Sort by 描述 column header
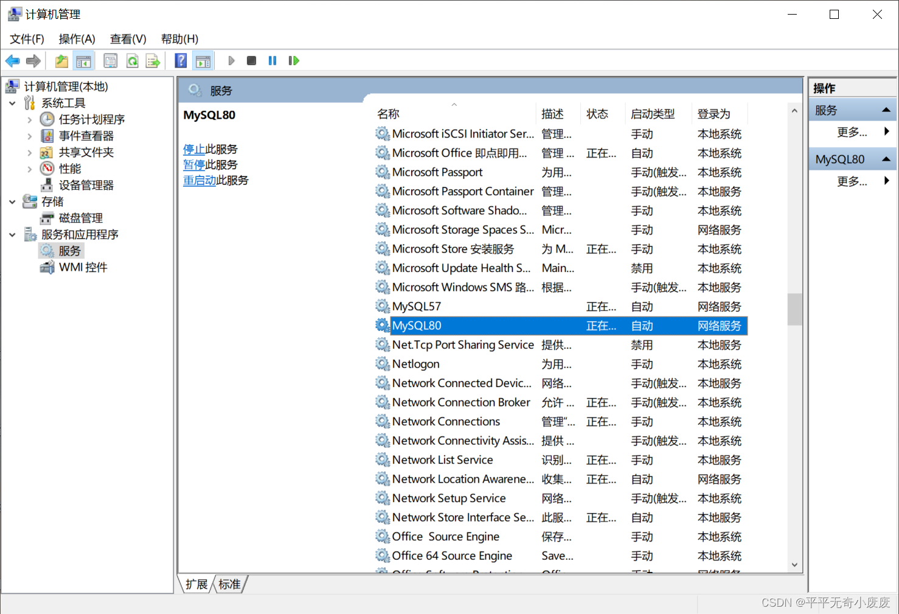The height and width of the screenshot is (614, 899). [x=559, y=114]
